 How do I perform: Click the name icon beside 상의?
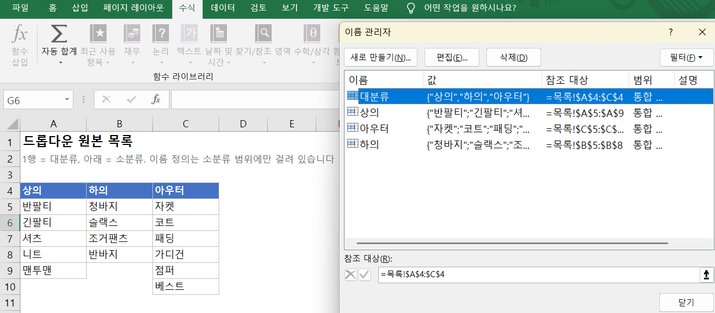click(x=352, y=112)
